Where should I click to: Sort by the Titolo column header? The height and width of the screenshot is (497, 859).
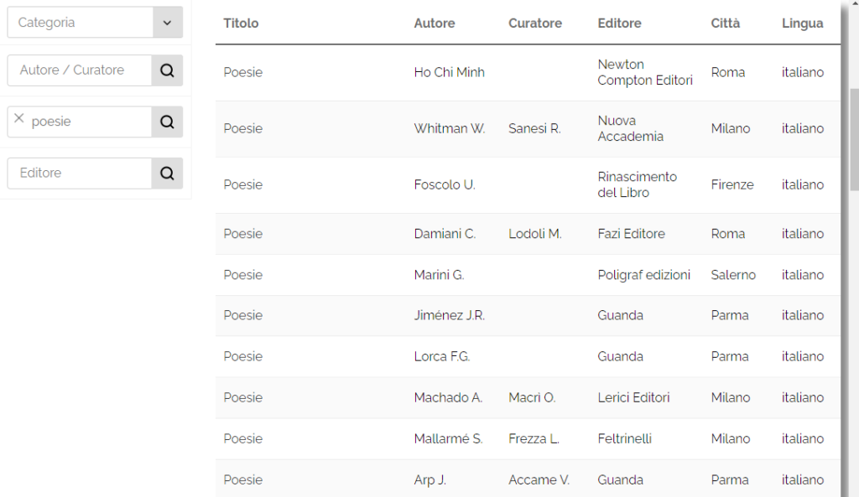click(241, 23)
